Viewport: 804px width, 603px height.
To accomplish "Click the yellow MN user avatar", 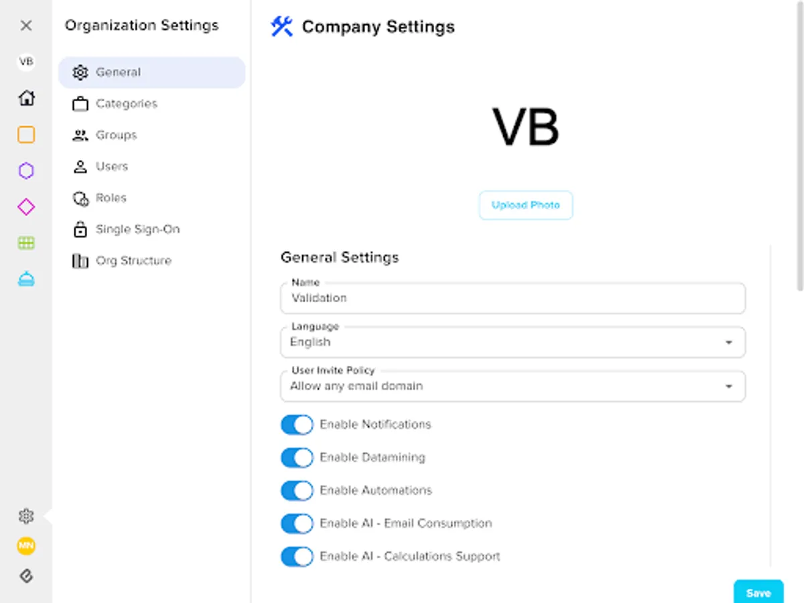I will point(26,546).
